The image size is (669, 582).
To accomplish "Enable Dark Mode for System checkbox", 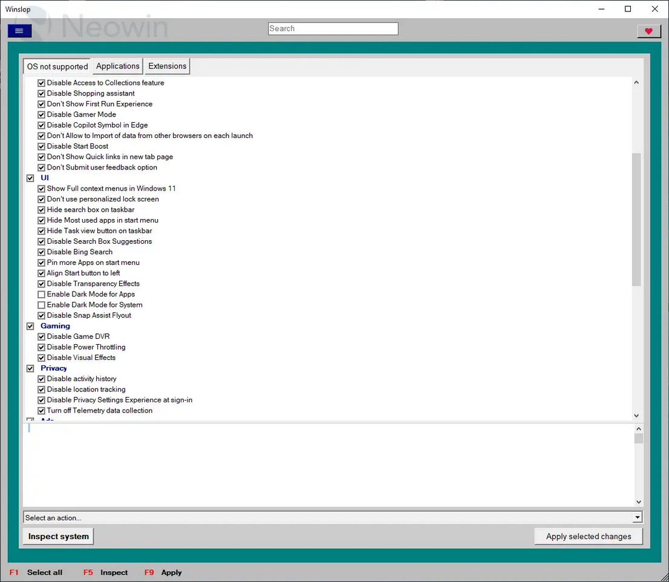I will pos(42,305).
